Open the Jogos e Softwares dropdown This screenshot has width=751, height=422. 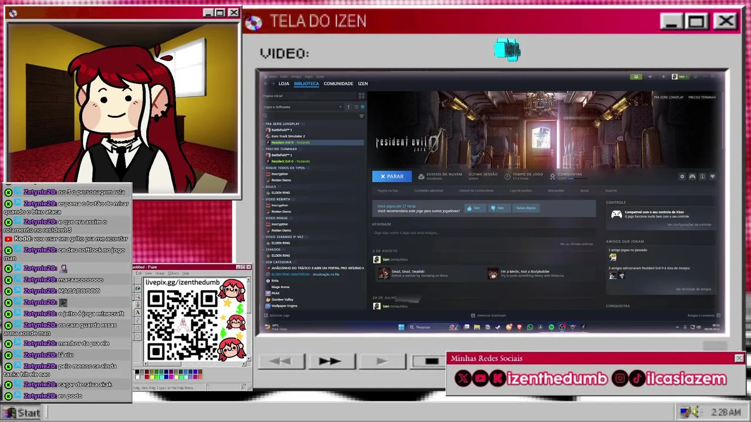pos(303,107)
